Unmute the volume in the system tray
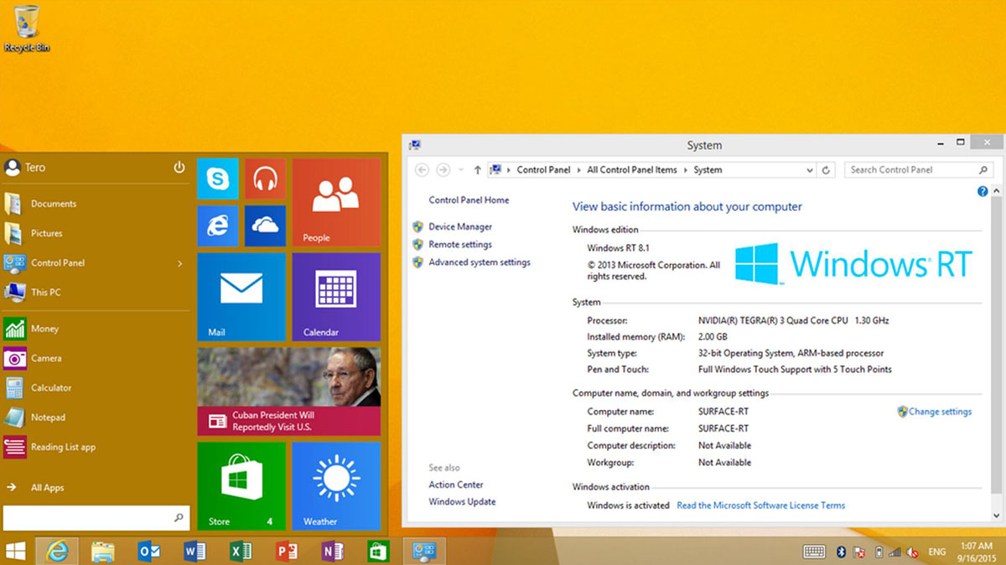The image size is (1006, 565). click(911, 552)
